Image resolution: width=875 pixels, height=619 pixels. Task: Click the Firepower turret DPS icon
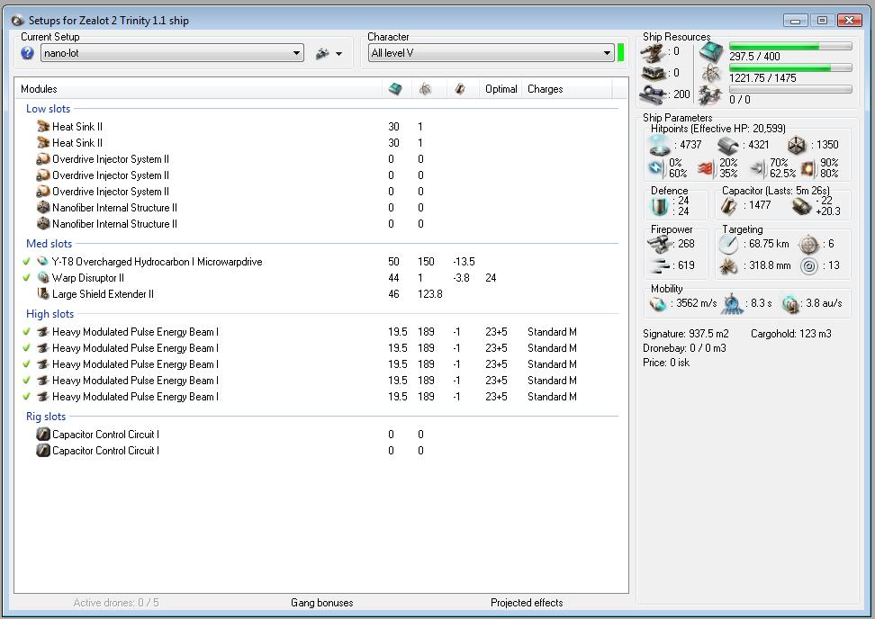pos(658,244)
